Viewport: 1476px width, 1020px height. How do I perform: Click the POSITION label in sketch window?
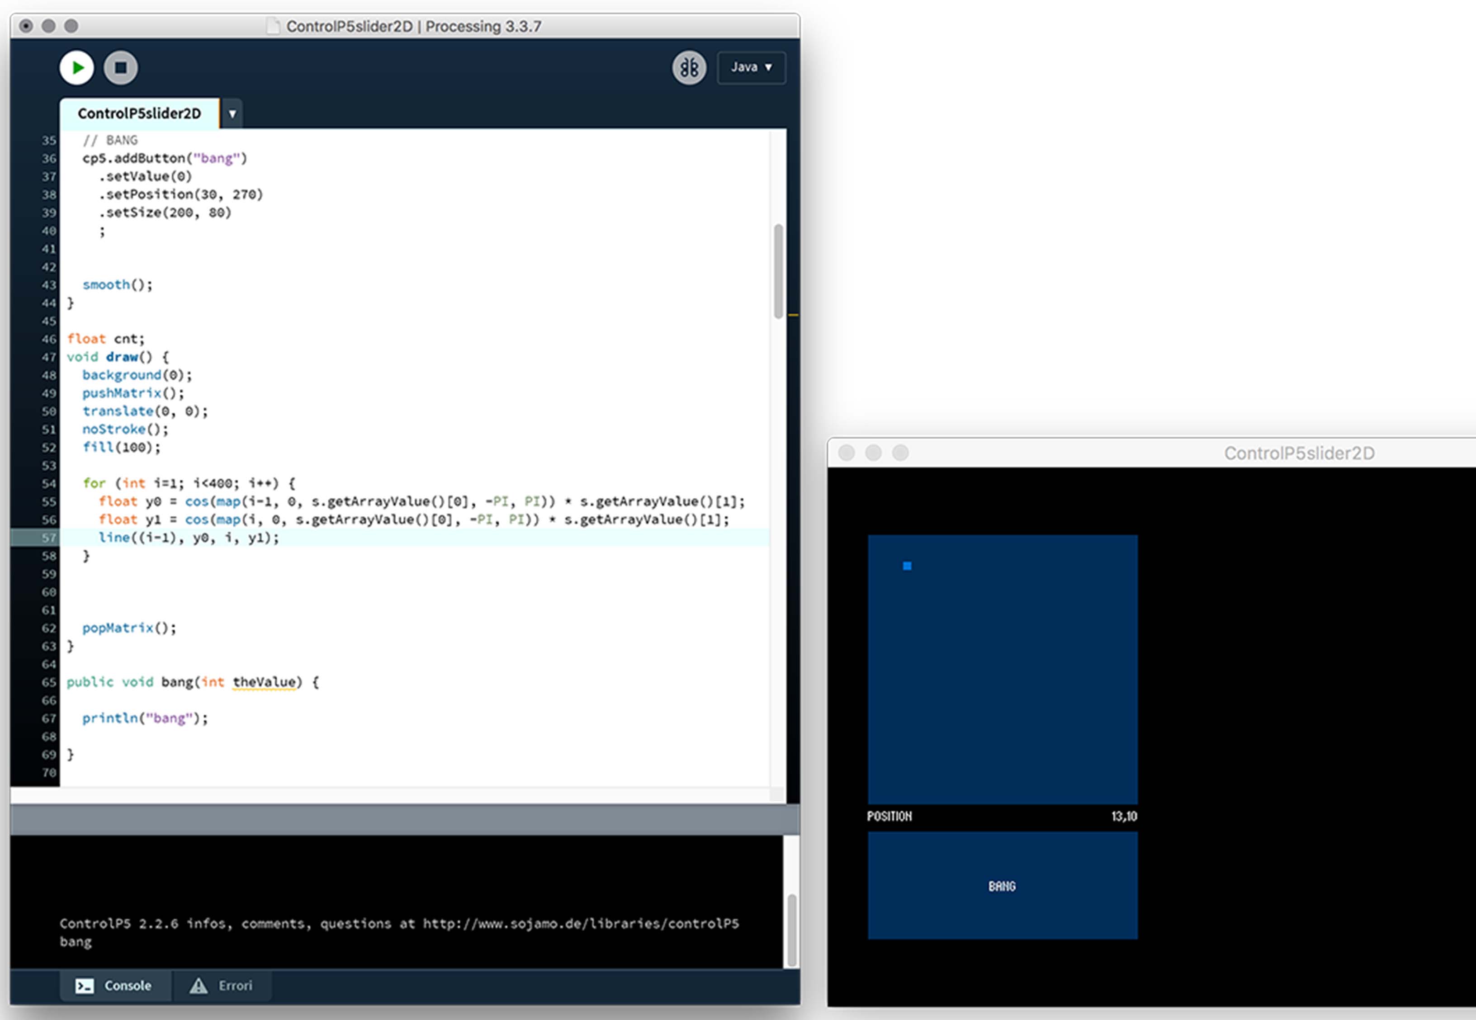[889, 816]
